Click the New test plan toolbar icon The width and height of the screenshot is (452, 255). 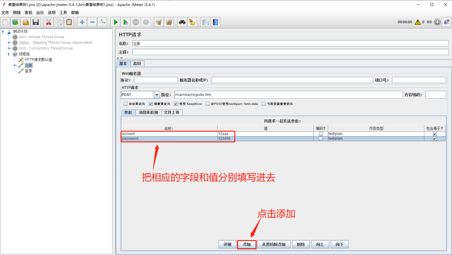click(5, 22)
